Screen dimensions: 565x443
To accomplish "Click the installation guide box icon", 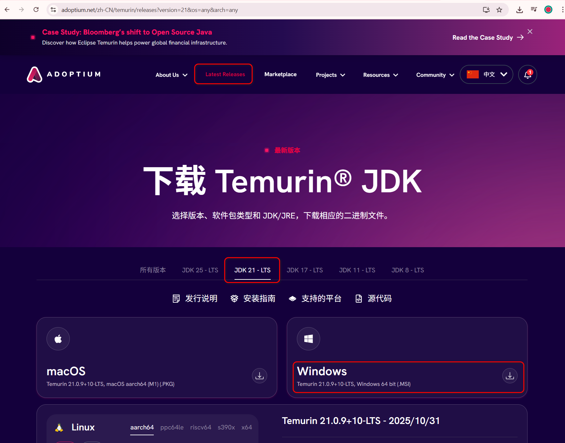I will (x=234, y=298).
